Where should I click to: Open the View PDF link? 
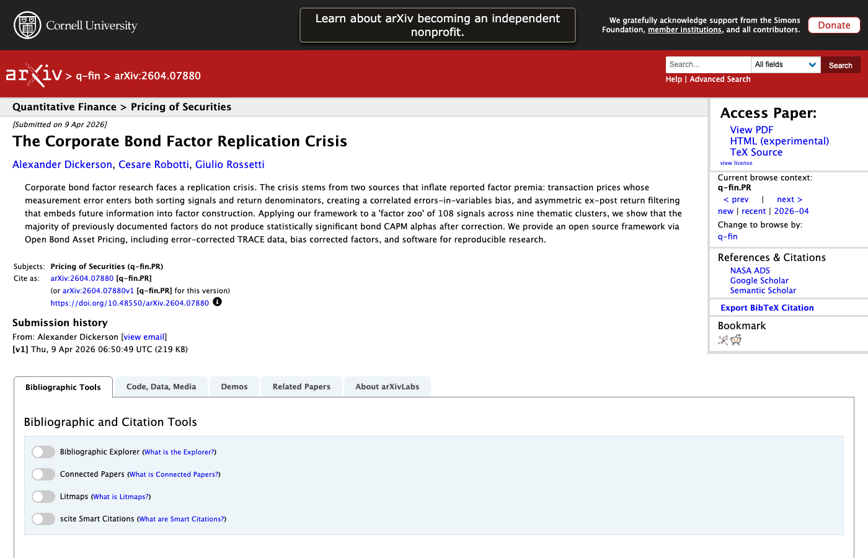[x=751, y=130]
